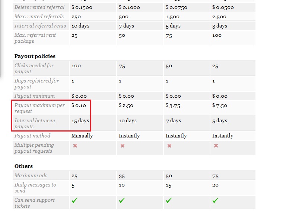Viewport: 286px width, 214px height.
Task: Click the last red X in Multiple pending payout requests row
Action: [x=216, y=146]
